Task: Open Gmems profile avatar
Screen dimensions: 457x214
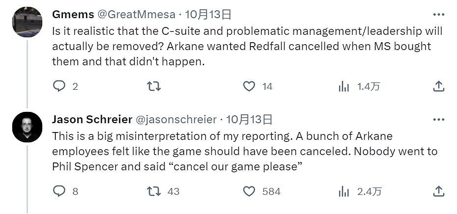Action: tap(27, 22)
